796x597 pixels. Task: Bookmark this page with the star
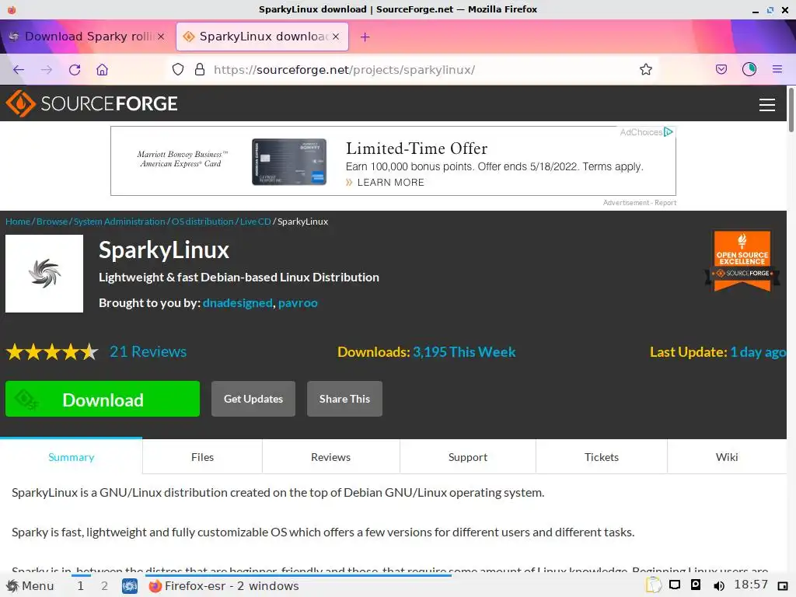(x=646, y=69)
